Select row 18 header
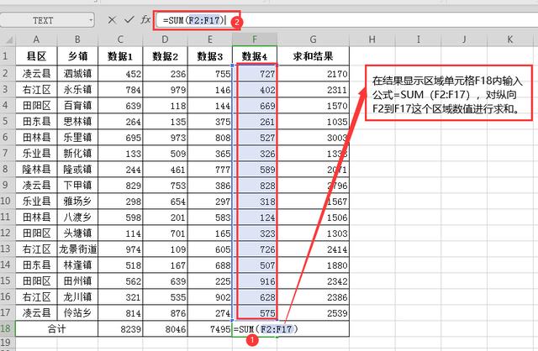538x351 pixels. (x=6, y=328)
